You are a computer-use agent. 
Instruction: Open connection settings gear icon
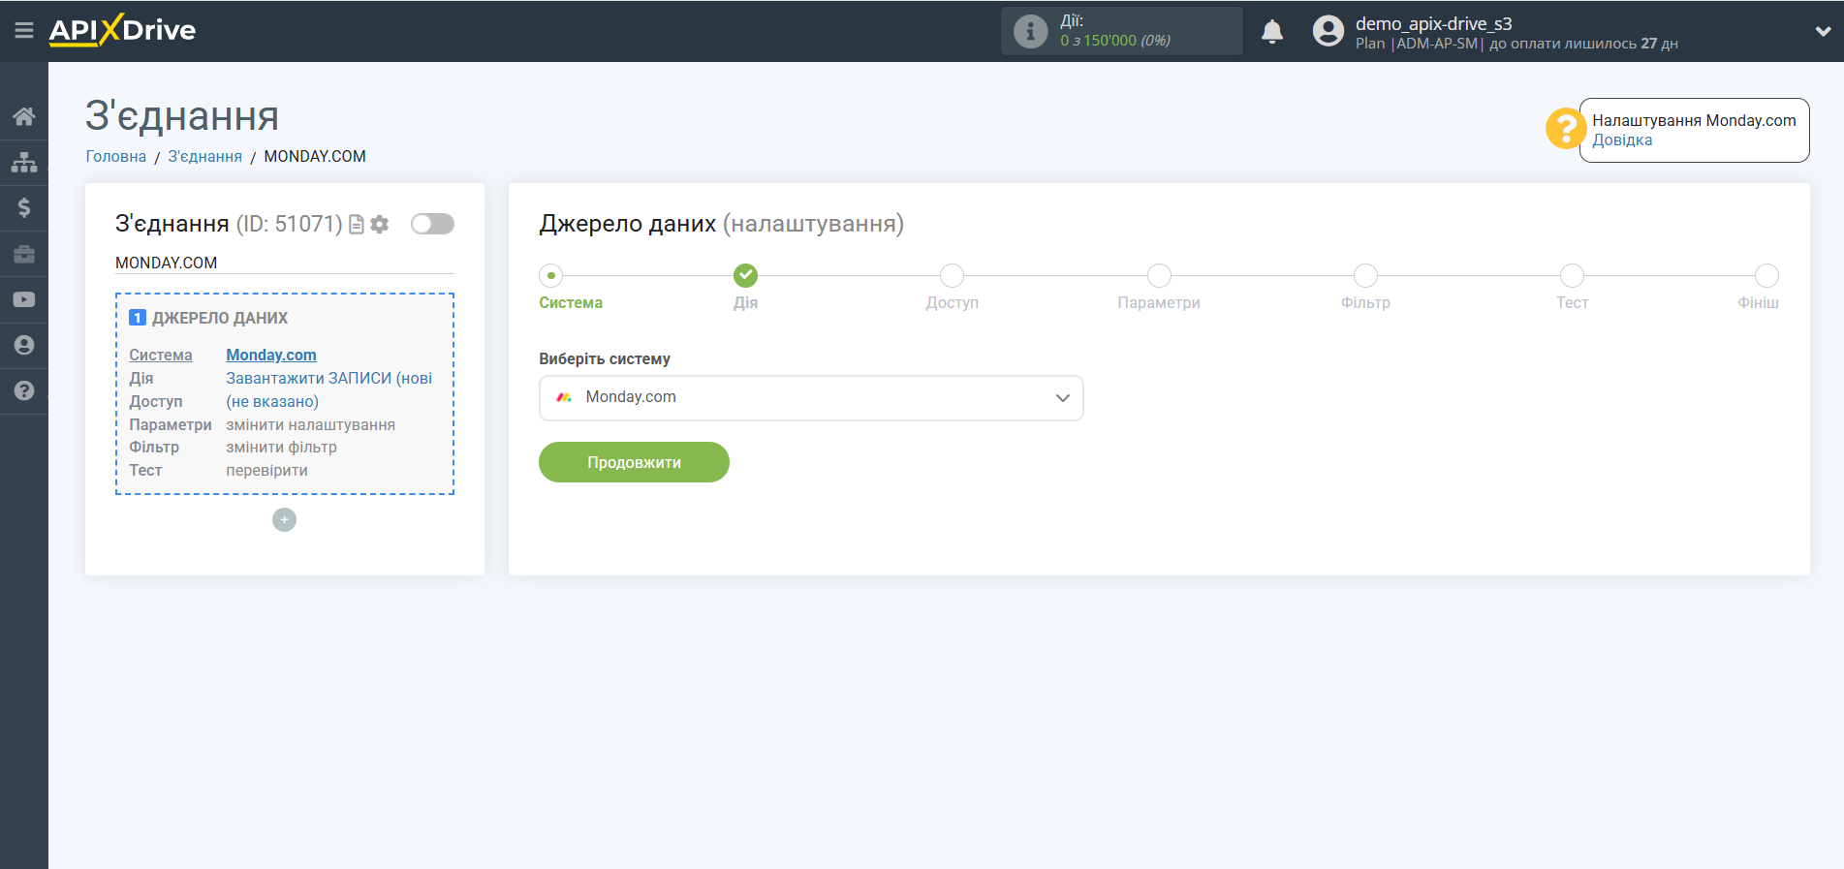380,224
